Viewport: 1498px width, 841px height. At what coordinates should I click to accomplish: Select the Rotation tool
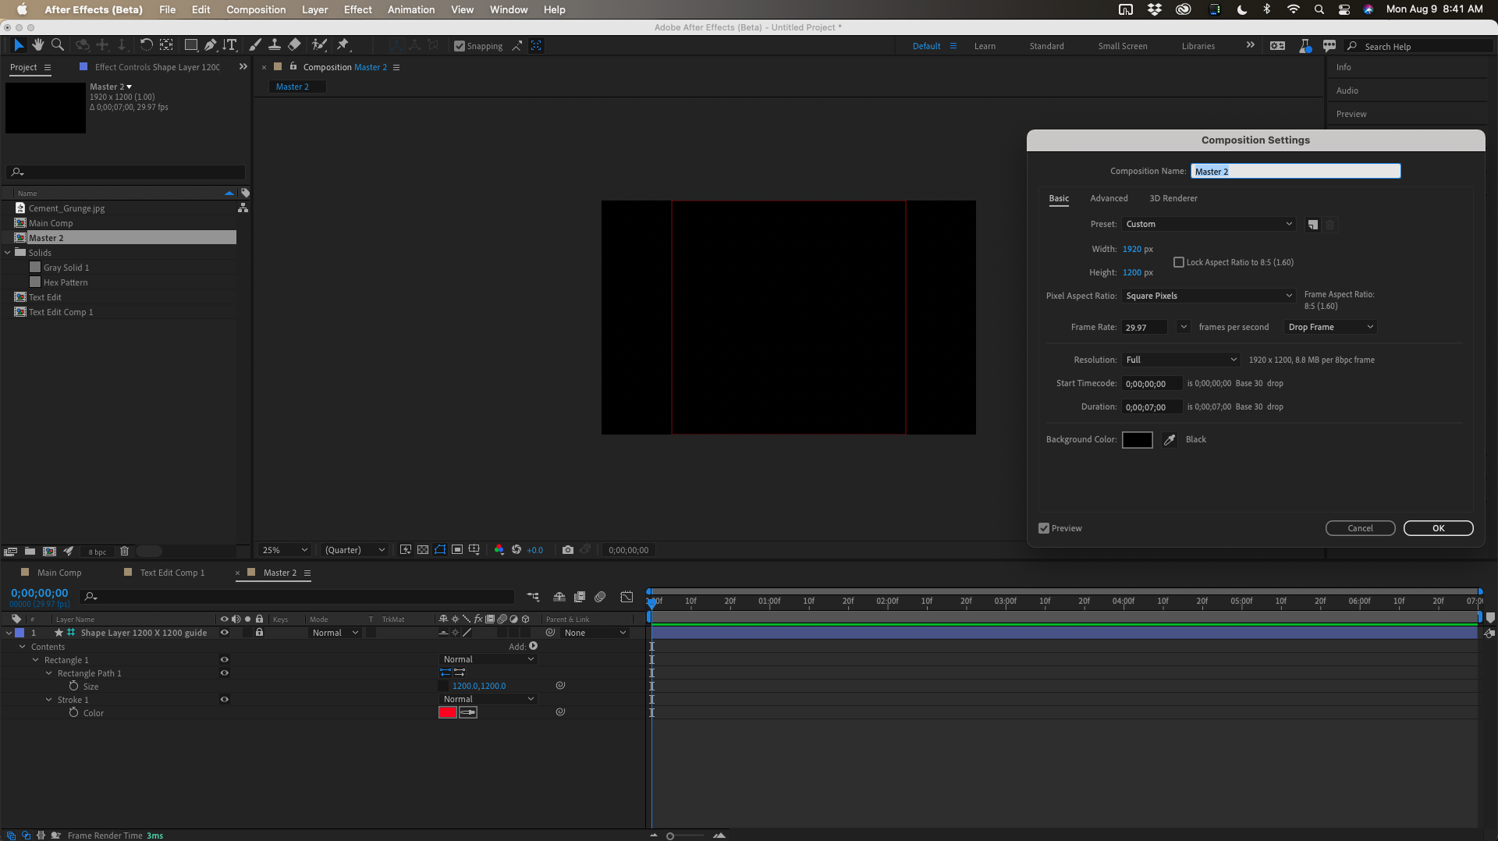[146, 44]
